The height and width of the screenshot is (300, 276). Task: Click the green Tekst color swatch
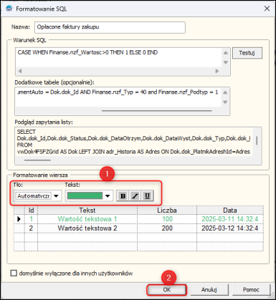click(x=85, y=196)
